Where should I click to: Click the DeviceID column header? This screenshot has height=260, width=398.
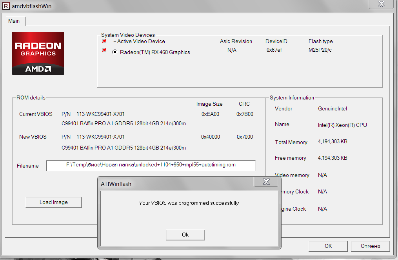tap(276, 41)
